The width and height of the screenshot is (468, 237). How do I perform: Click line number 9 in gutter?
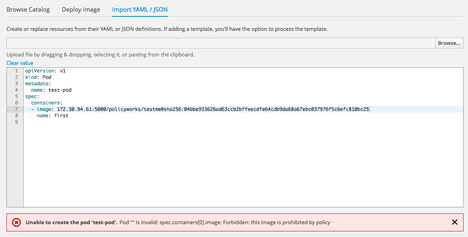[x=17, y=122]
